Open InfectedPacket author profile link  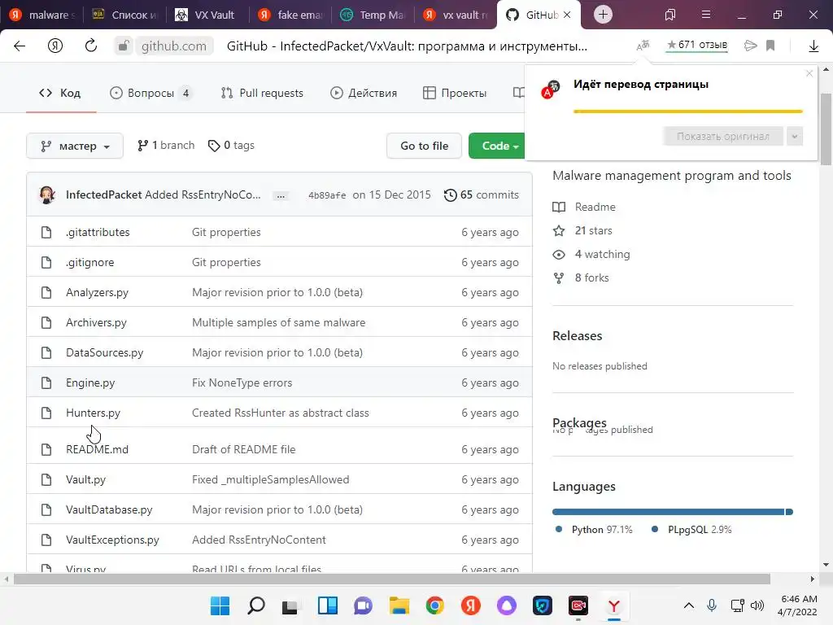tap(103, 194)
